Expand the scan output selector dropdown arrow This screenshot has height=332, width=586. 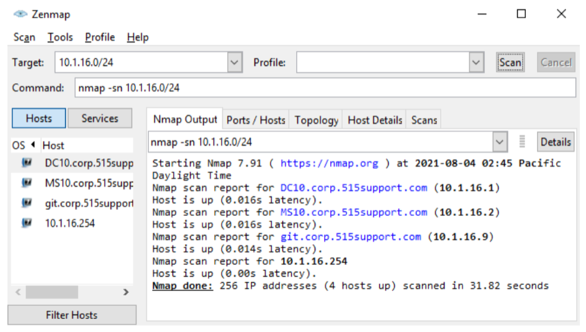500,142
